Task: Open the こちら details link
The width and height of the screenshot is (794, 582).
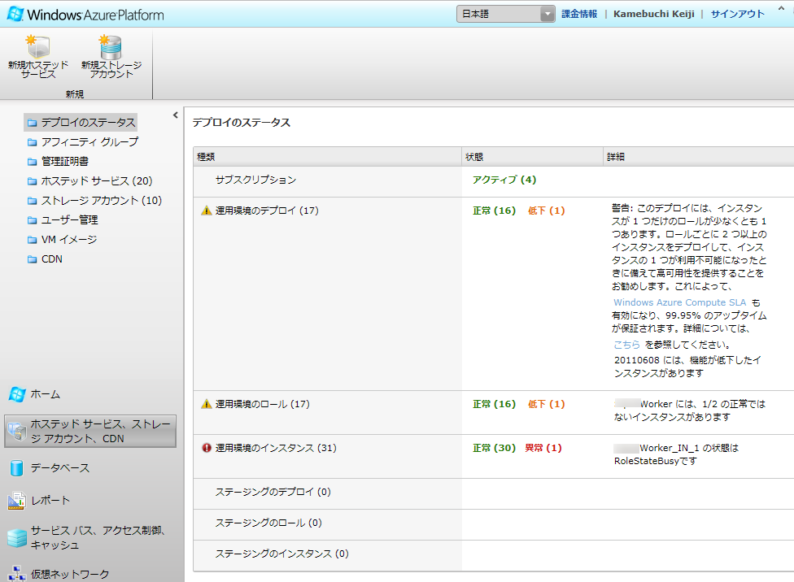Action: [626, 345]
